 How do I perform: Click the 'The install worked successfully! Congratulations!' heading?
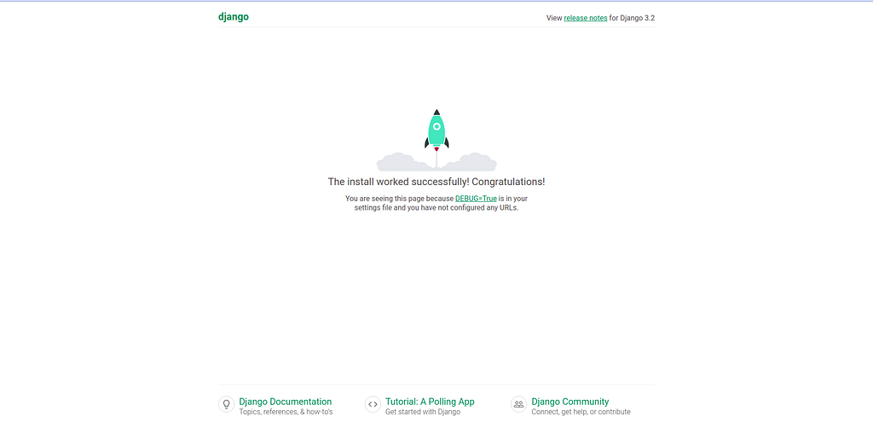(436, 182)
